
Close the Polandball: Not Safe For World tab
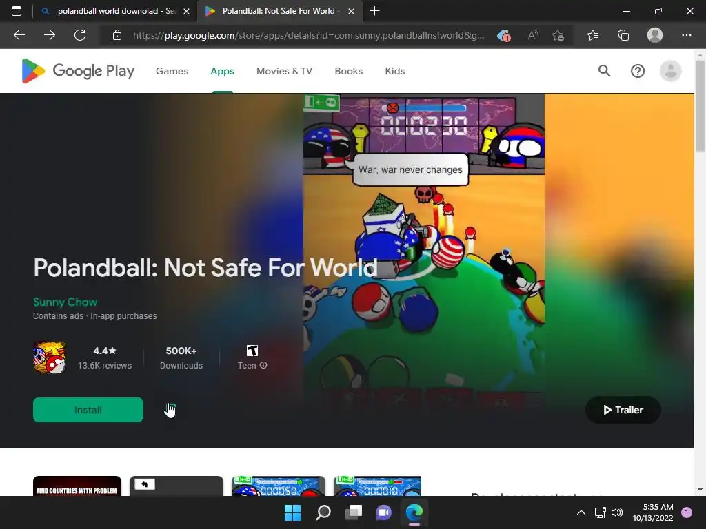[351, 11]
